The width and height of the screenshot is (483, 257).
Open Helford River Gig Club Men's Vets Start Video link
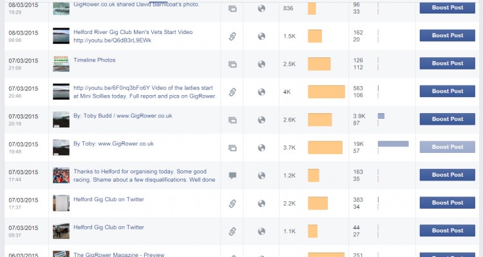point(133,36)
